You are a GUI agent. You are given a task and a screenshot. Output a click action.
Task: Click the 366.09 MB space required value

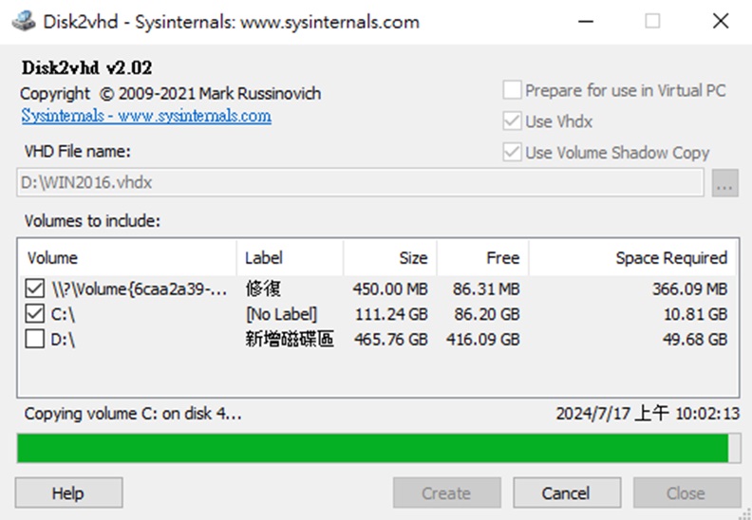(x=690, y=289)
